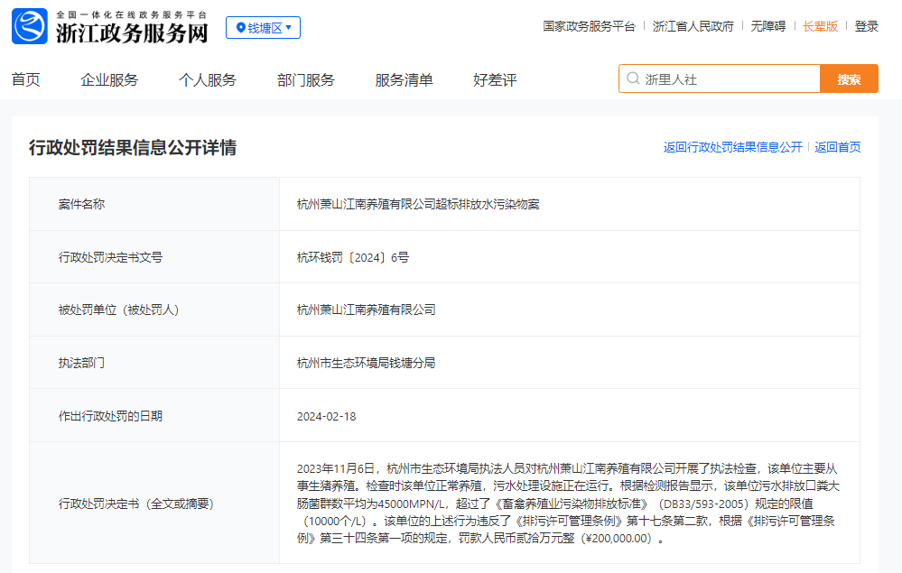Click the 行政处罚决定书文号 label cell
This screenshot has height=573, width=902.
point(154,257)
